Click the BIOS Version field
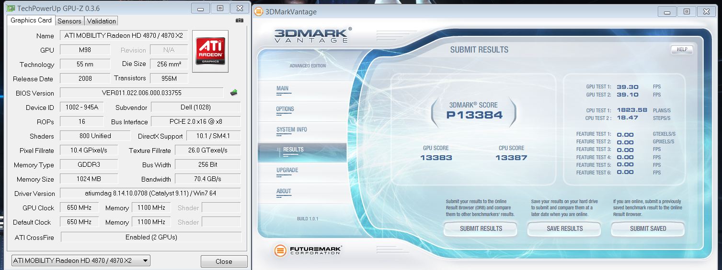This screenshot has width=722, height=270. point(142,93)
